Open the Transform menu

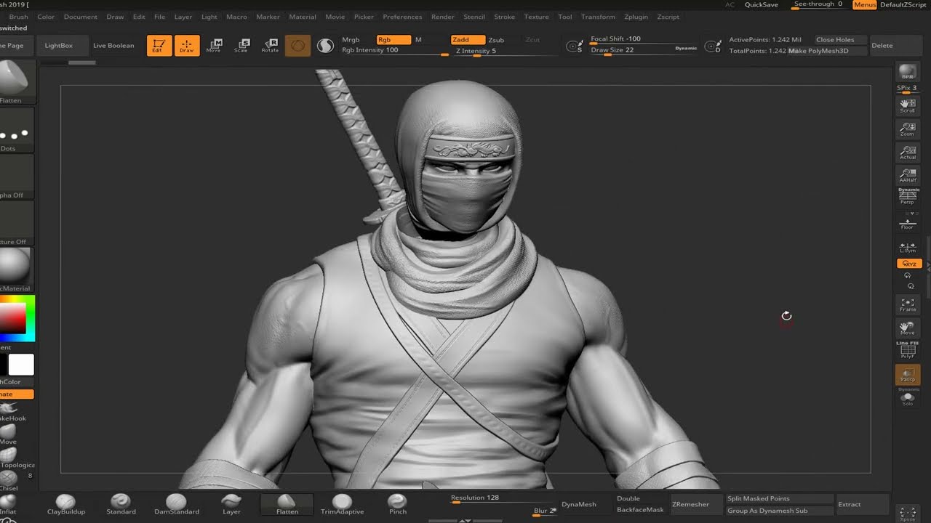[x=598, y=17]
